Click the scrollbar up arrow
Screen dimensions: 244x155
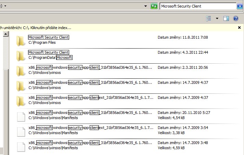tap(5, 34)
